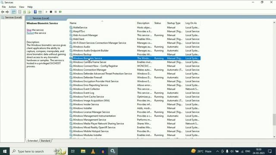Select the Windows Installer service
This screenshot has height=155, width=276.
(x=135, y=108)
